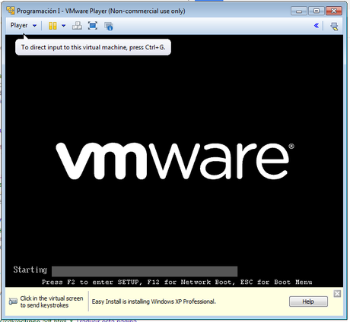Screen dimensions: 350x322
Task: Click inside the virtual machine screen
Action: [x=174, y=161]
